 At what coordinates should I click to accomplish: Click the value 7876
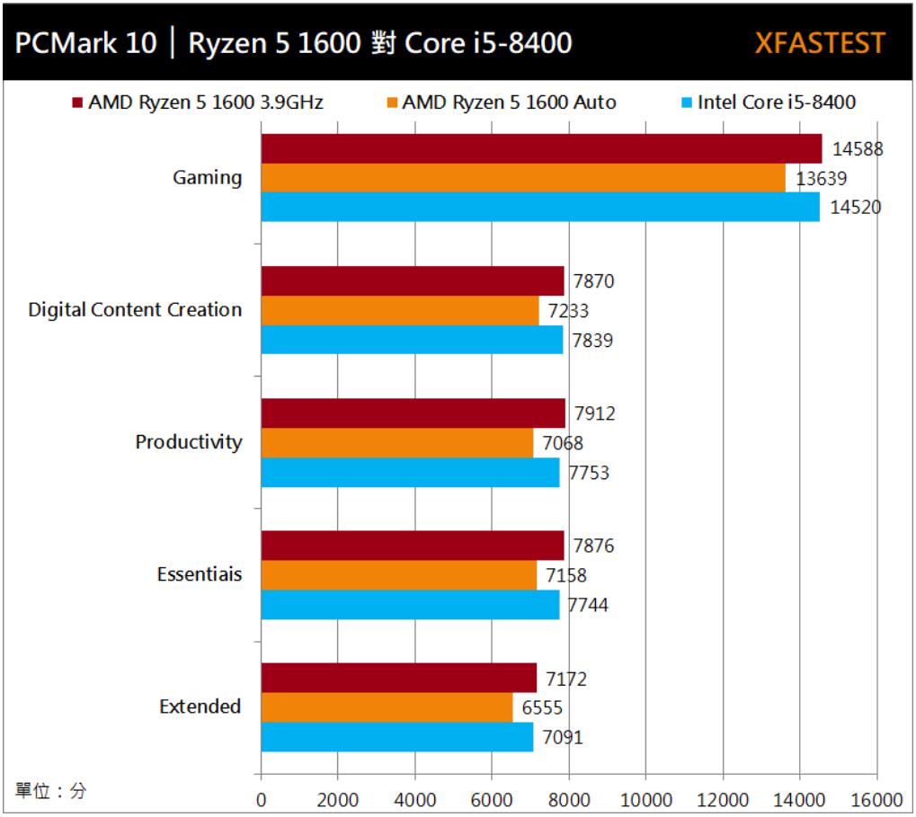[x=593, y=546]
